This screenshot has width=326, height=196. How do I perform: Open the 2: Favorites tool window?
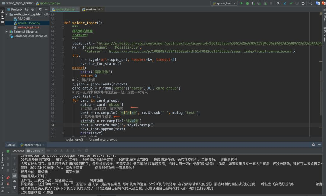(2, 161)
